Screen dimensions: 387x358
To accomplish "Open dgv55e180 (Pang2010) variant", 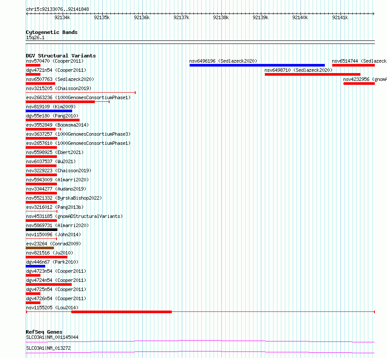I will click(x=52, y=116).
